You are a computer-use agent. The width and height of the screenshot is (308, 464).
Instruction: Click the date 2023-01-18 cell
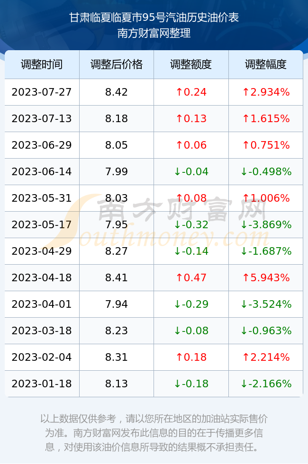(42, 384)
